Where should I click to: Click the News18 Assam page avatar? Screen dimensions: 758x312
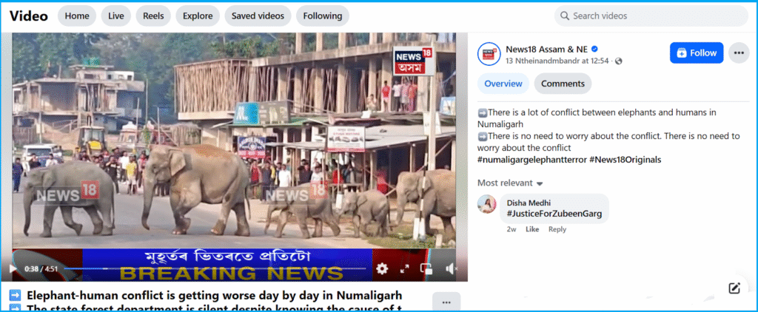pyautogui.click(x=489, y=53)
